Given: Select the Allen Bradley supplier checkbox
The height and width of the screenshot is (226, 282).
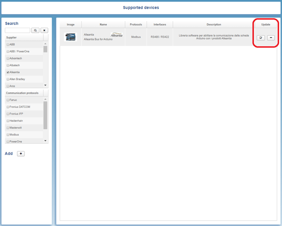Looking at the screenshot, I should [8, 79].
